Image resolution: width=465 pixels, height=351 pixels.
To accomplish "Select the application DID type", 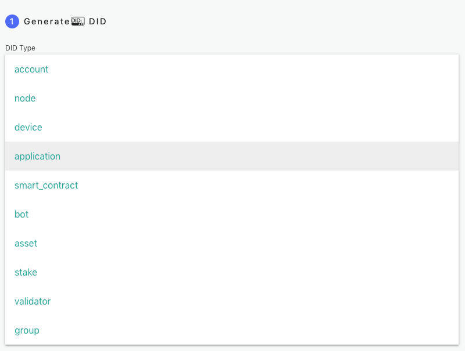I will click(37, 156).
